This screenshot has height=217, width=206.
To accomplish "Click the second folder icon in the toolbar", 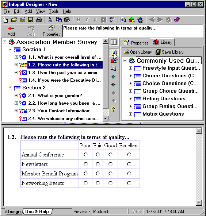I will click(x=22, y=20).
